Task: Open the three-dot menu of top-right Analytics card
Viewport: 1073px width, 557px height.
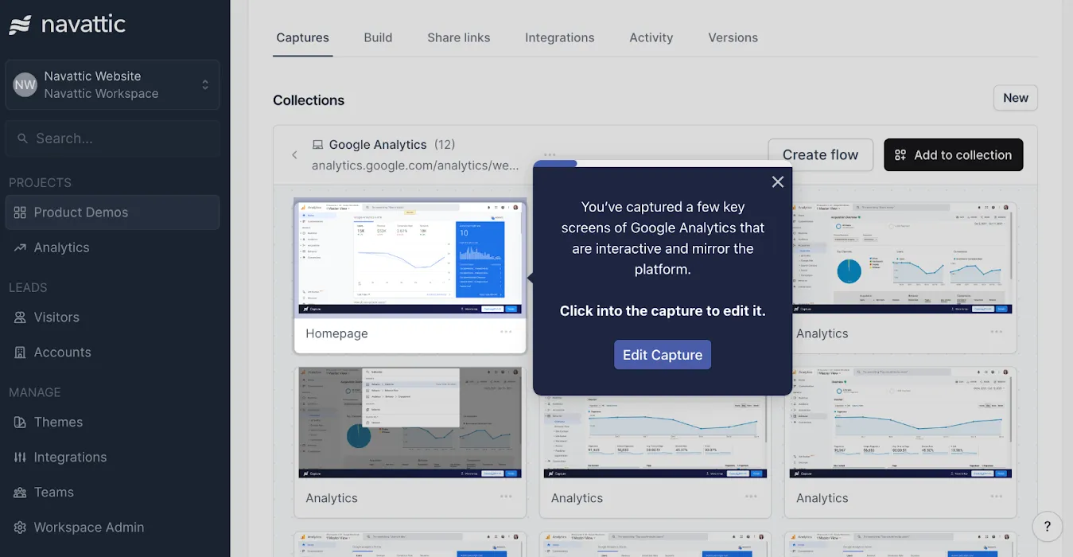Action: tap(997, 332)
